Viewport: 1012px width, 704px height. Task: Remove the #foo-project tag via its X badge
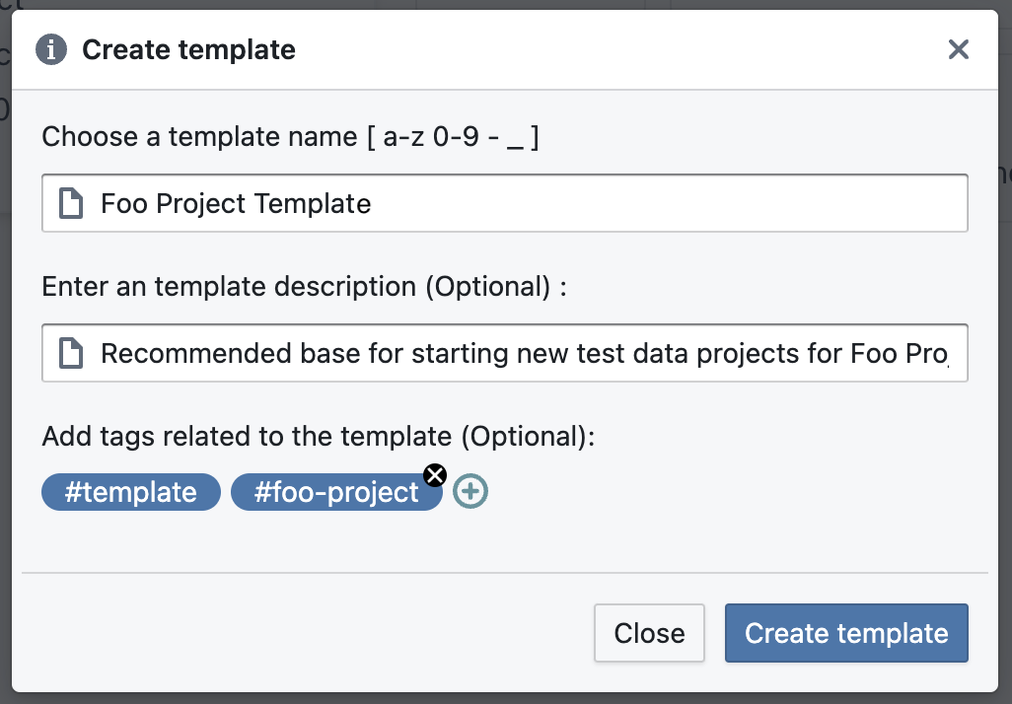pos(435,475)
